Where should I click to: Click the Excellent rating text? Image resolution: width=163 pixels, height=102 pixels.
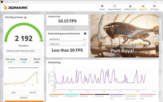24,46
